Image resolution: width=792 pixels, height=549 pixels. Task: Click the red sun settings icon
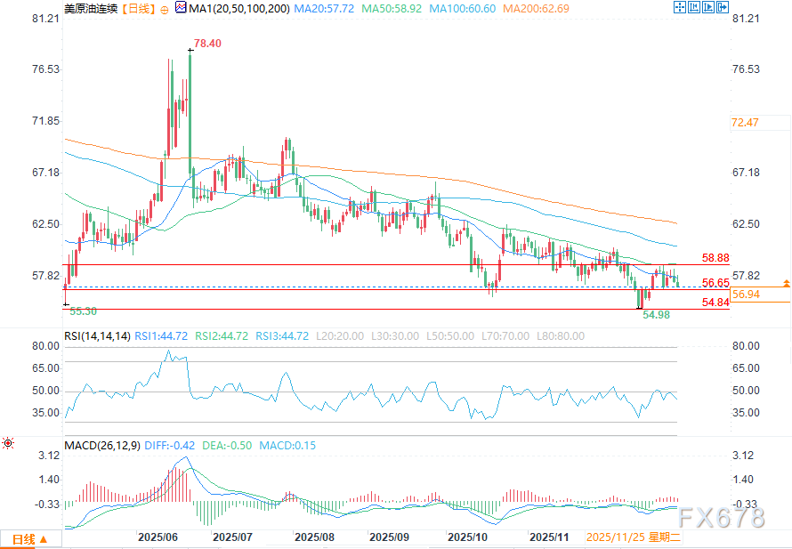pos(8,442)
